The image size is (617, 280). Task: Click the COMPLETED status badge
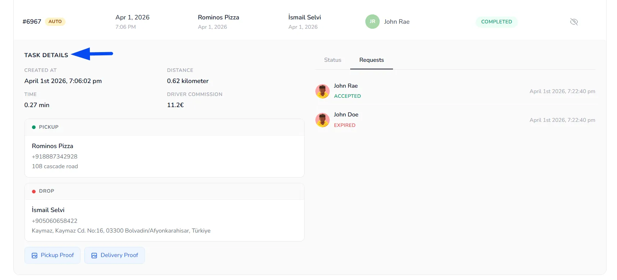click(497, 22)
